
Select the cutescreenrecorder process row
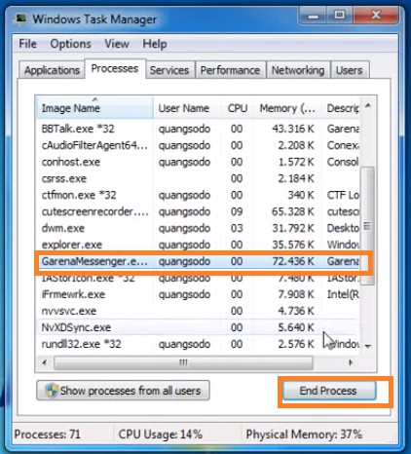click(199, 211)
